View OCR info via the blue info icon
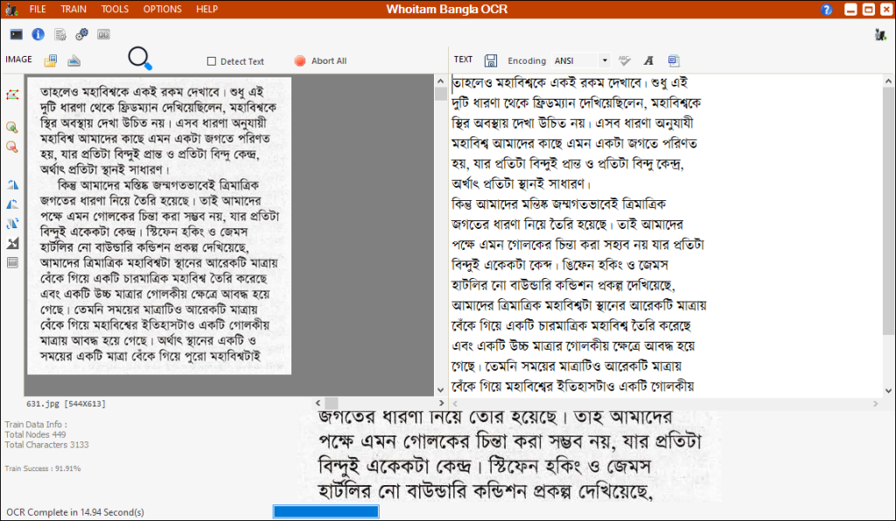Screen dimensions: 896x521 pyautogui.click(x=38, y=34)
